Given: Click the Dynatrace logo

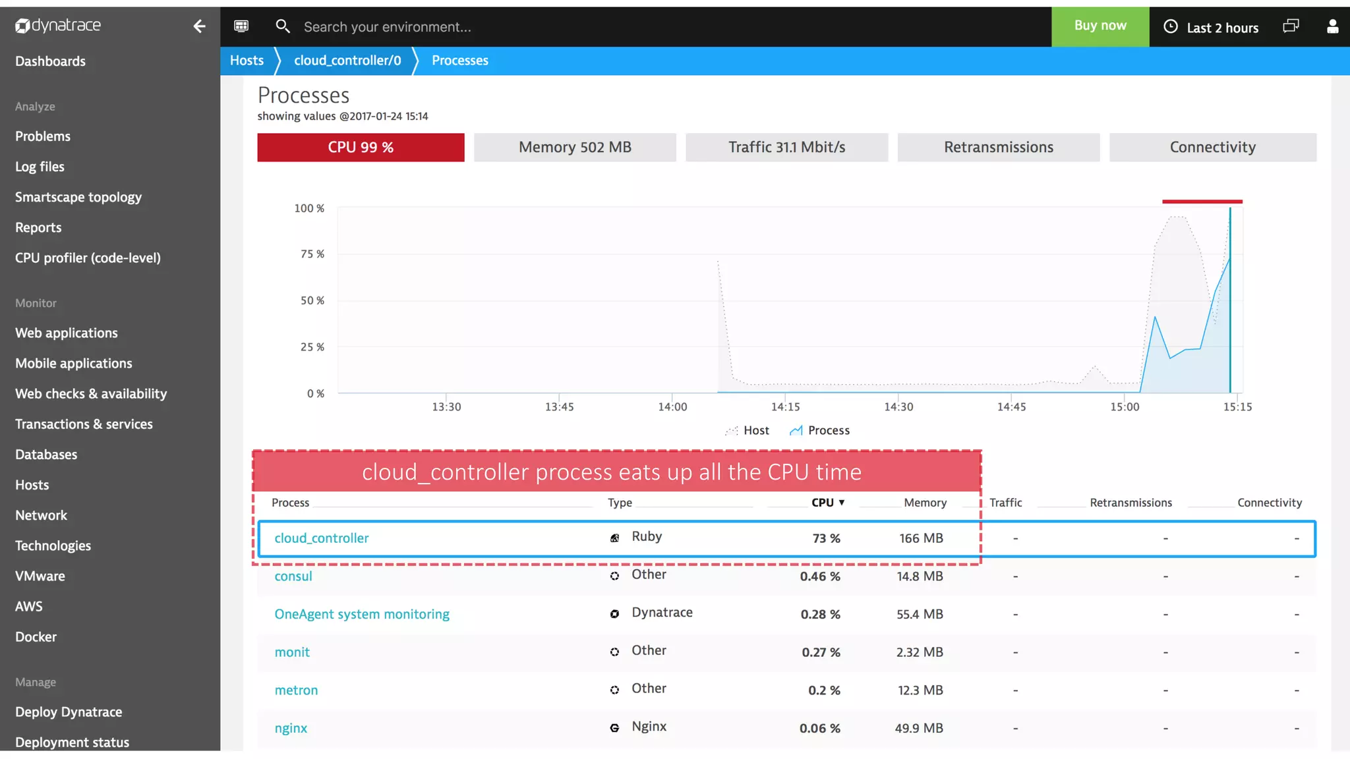Looking at the screenshot, I should coord(58,26).
